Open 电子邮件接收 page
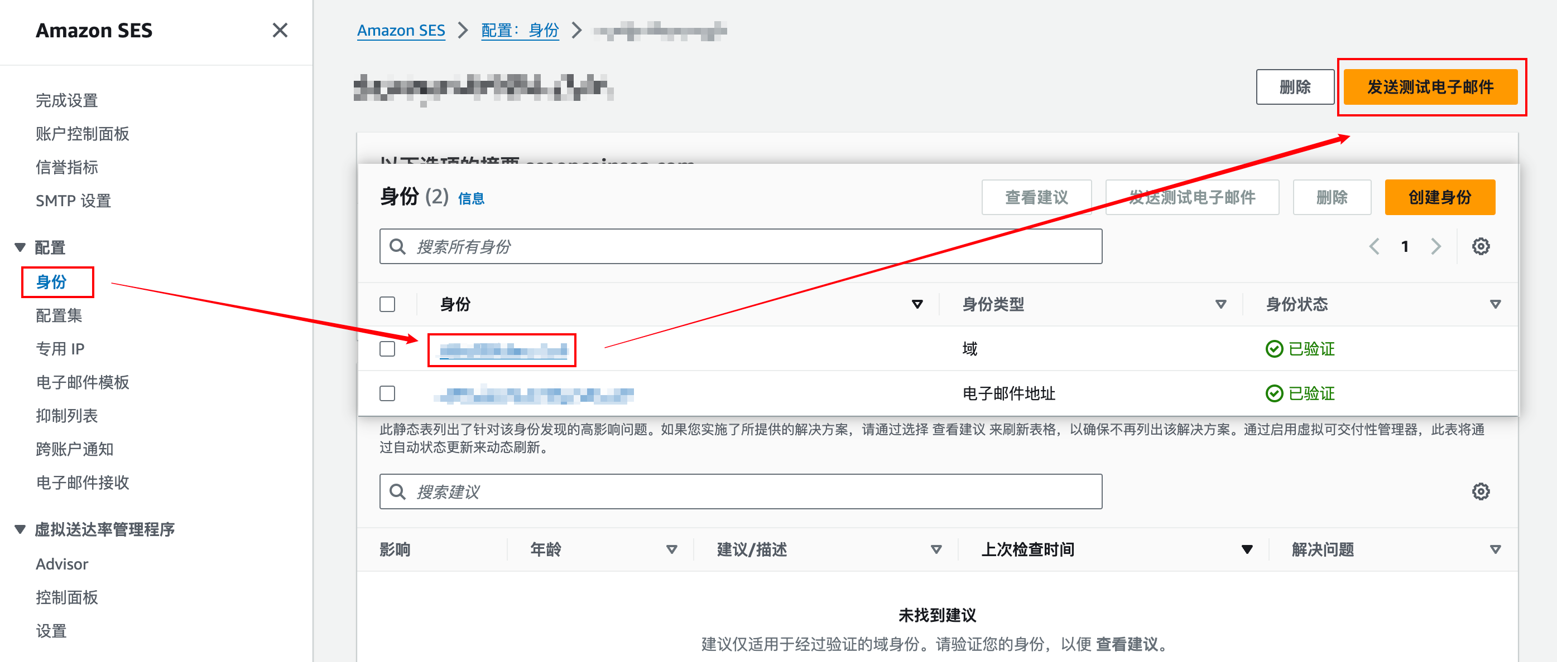Screen dimensions: 1557x662 point(82,482)
